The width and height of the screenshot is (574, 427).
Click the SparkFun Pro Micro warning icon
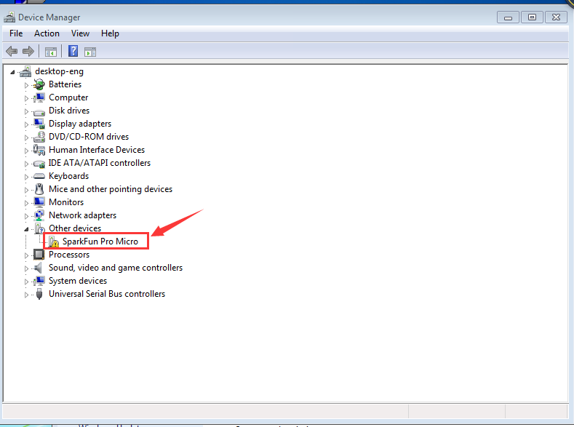(x=53, y=242)
